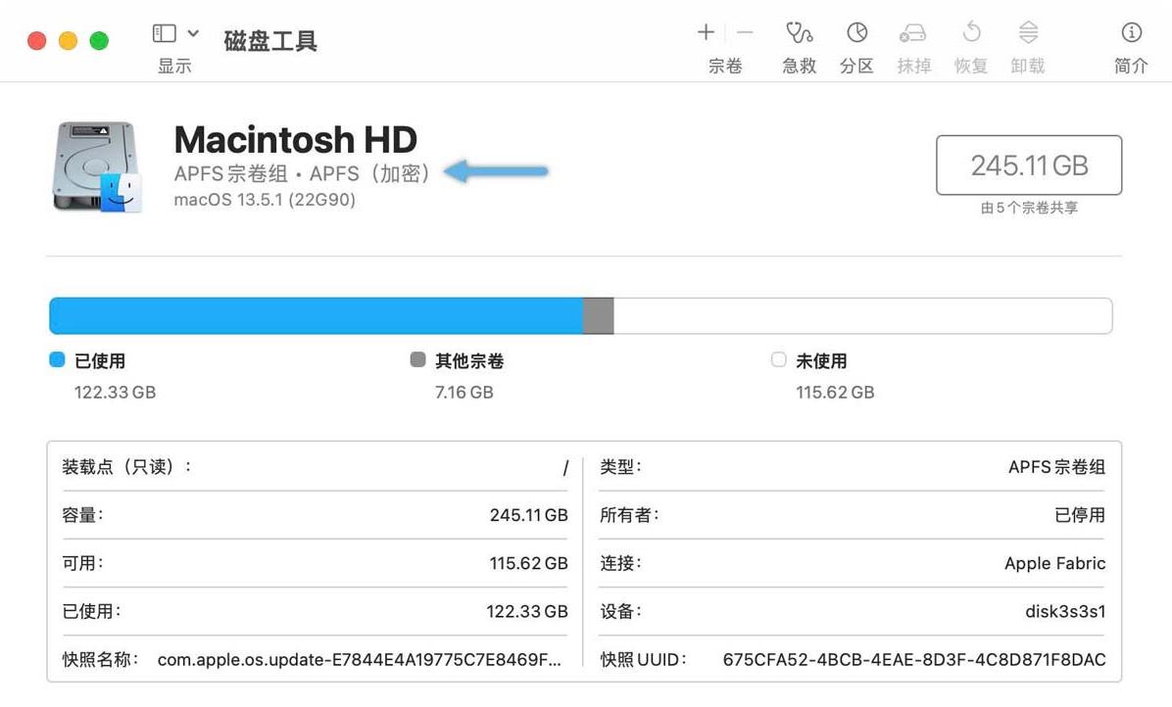Add a volume with the plus icon
The height and width of the screenshot is (707, 1172).
click(x=706, y=33)
